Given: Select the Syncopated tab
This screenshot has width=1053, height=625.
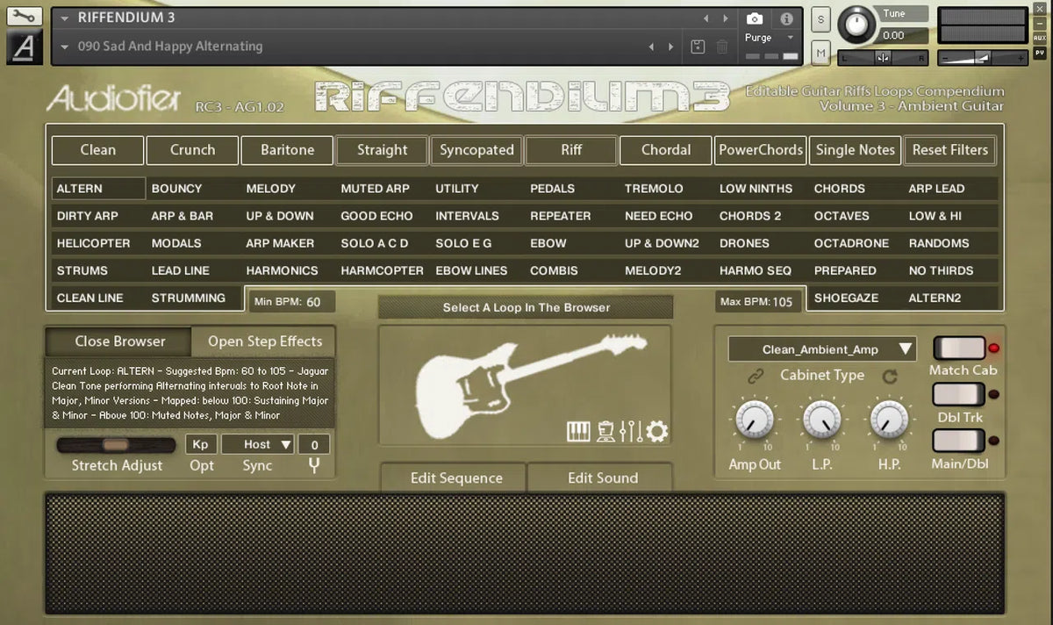Looking at the screenshot, I should point(476,150).
